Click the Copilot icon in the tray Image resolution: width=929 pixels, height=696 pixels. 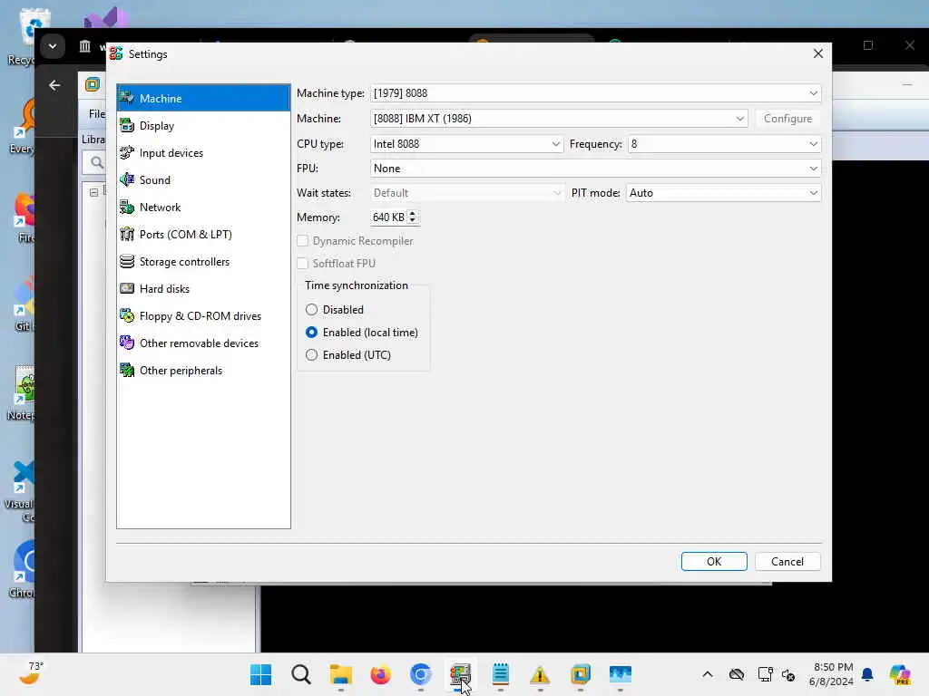[900, 674]
